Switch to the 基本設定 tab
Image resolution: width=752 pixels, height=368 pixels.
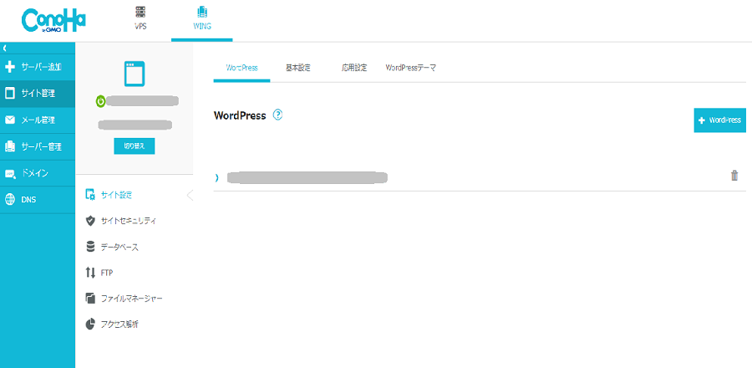pyautogui.click(x=297, y=68)
